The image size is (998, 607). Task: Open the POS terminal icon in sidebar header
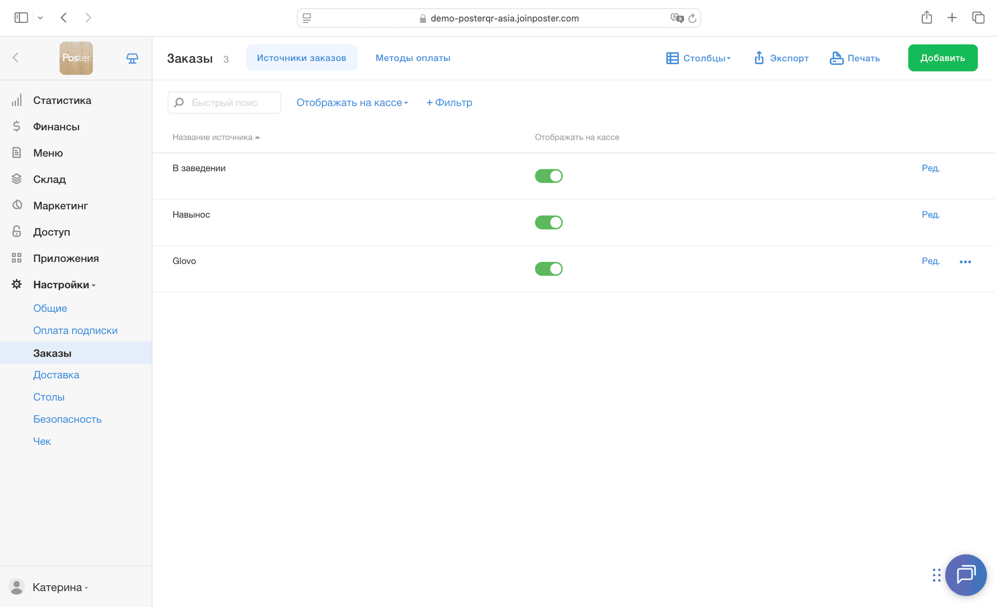132,58
